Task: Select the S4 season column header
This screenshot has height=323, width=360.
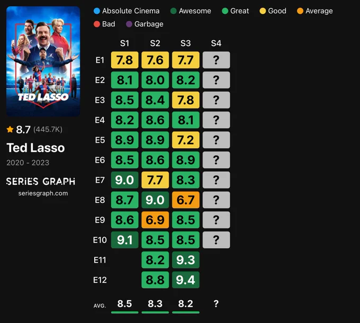Action: click(x=217, y=43)
